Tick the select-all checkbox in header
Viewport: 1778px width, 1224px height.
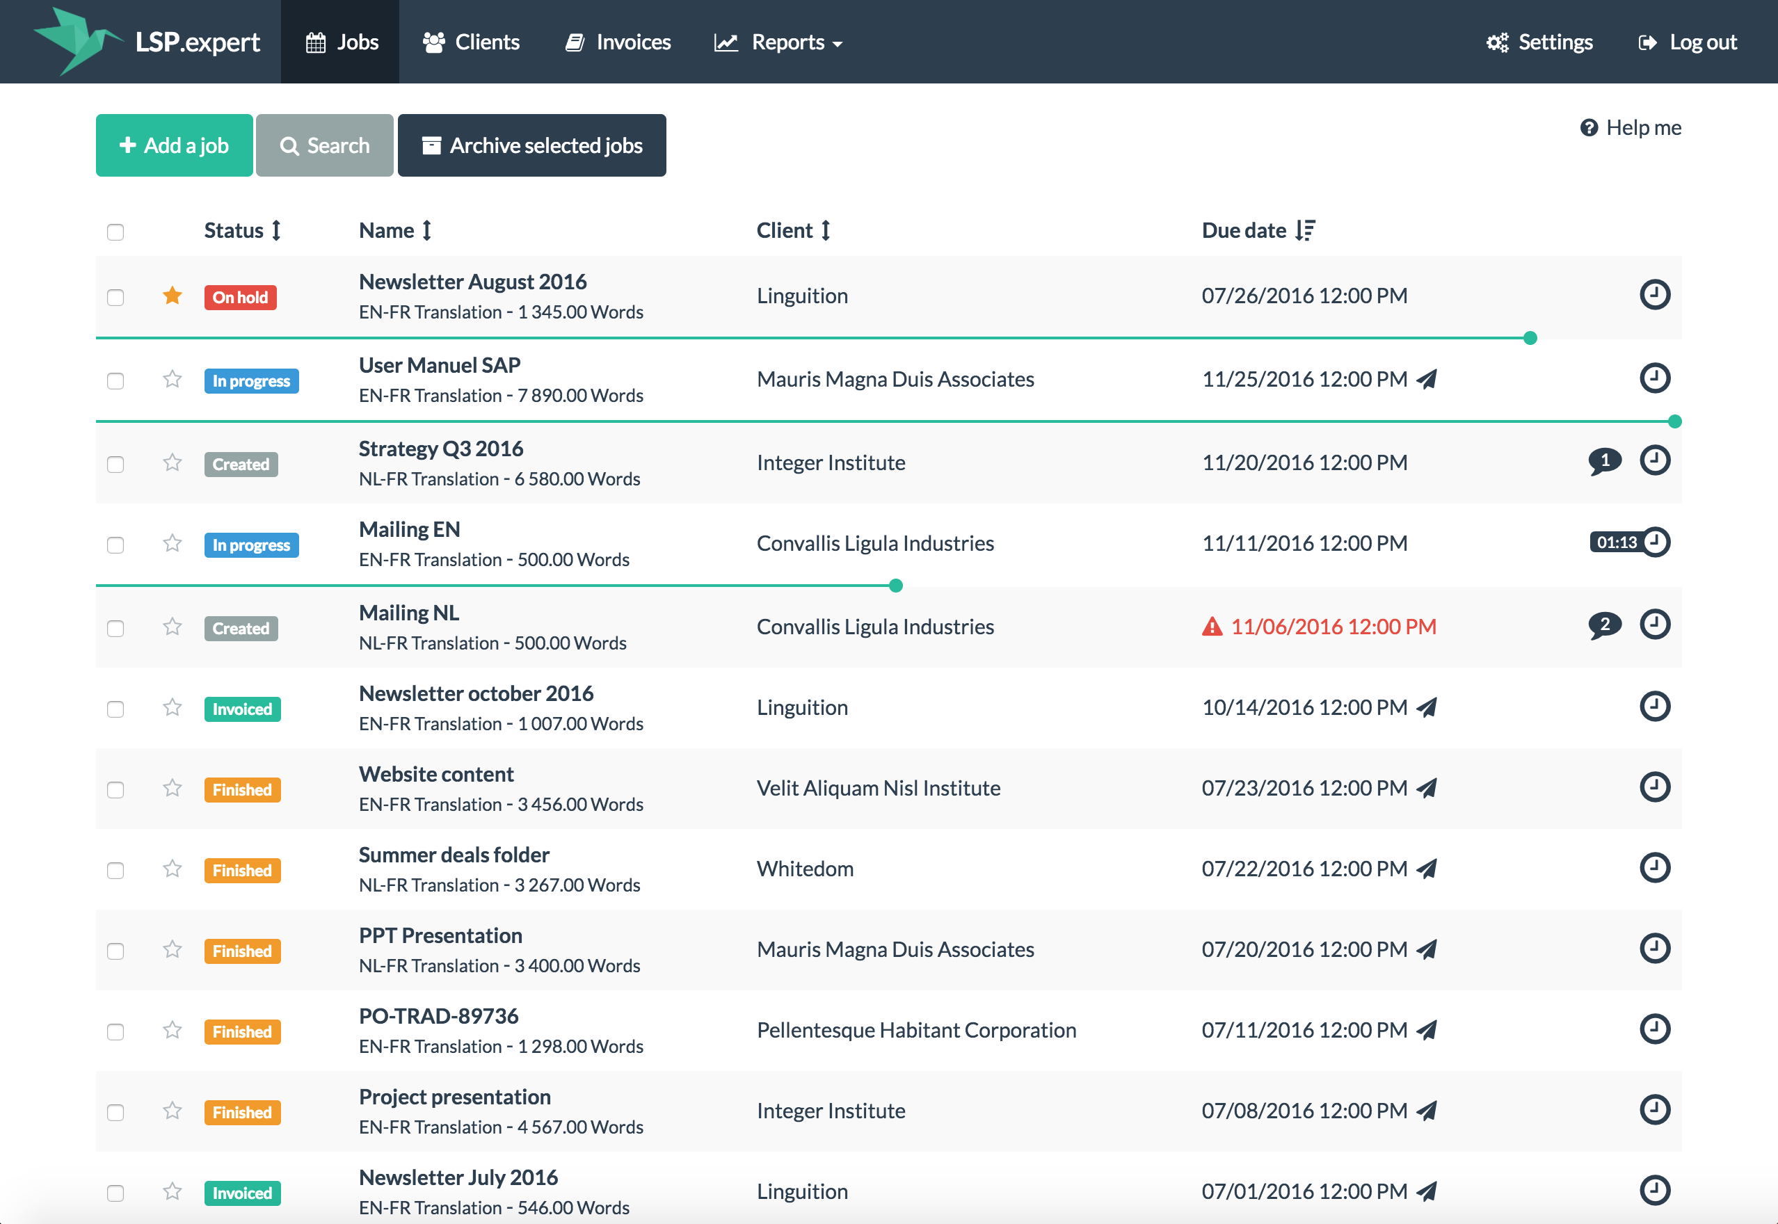pyautogui.click(x=116, y=232)
